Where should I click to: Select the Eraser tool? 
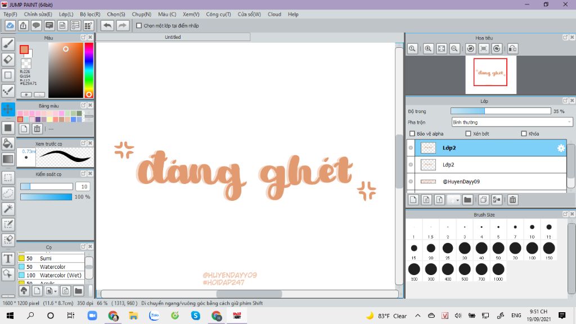(8, 60)
